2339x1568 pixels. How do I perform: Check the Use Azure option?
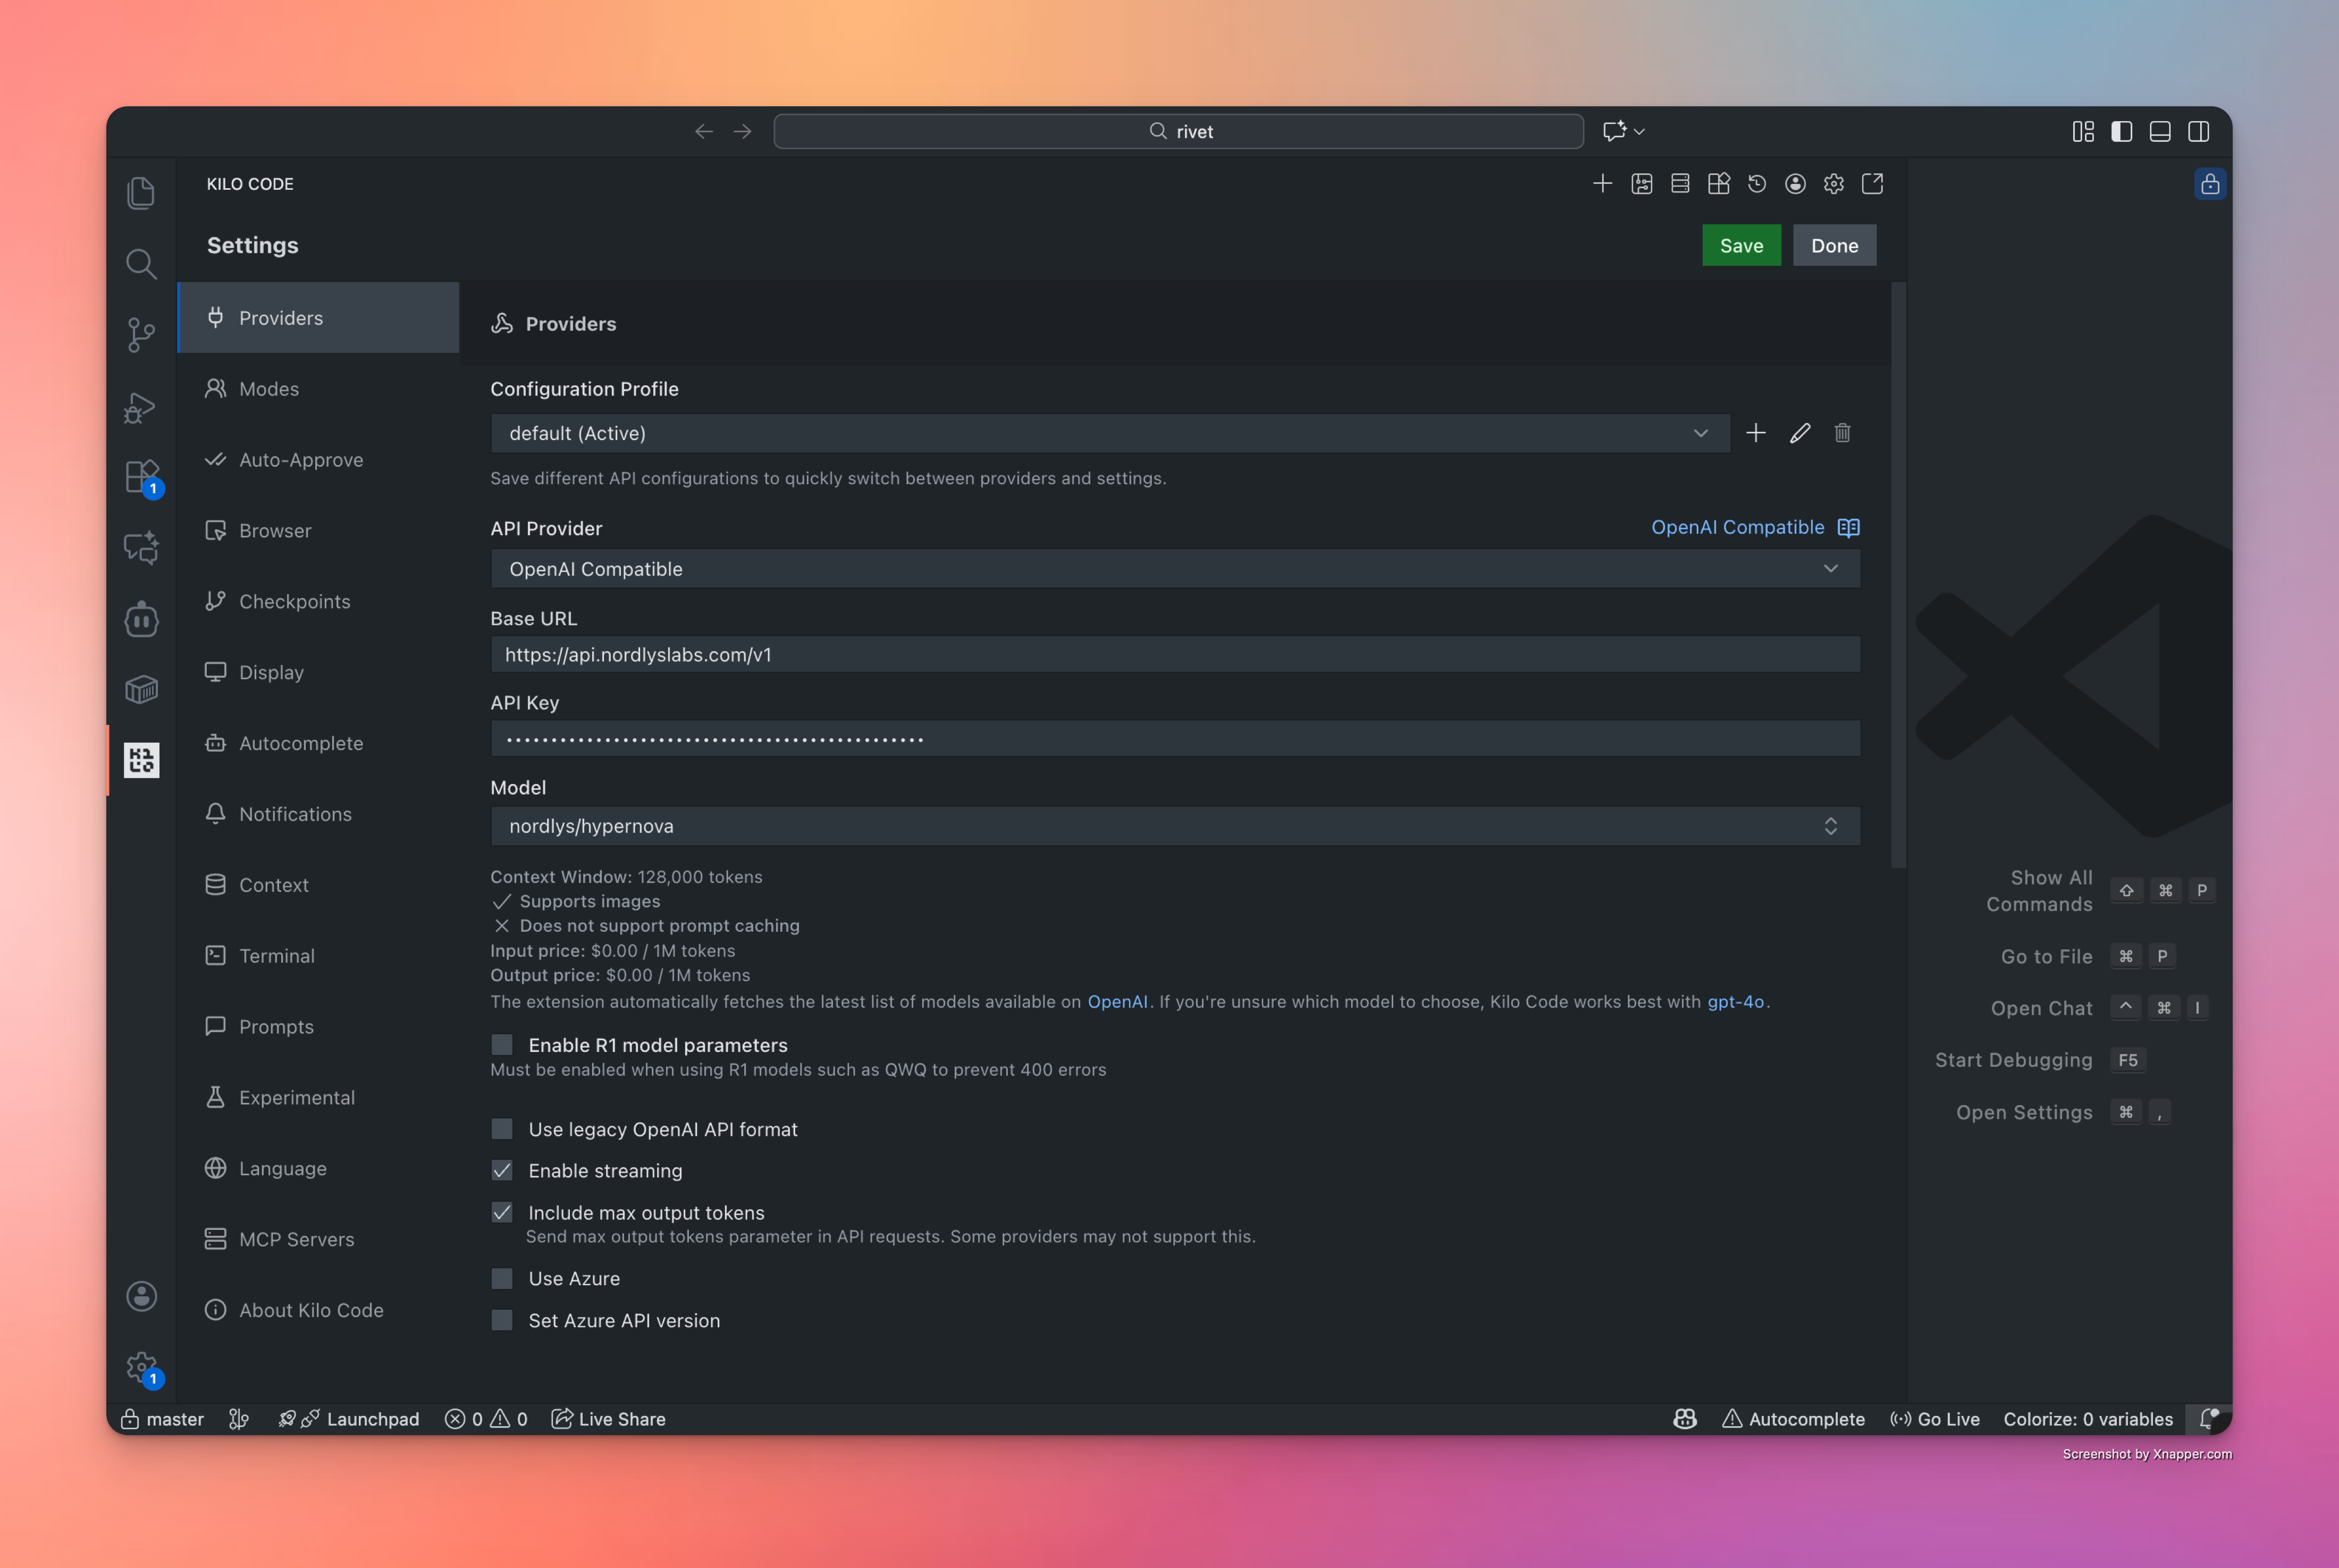coord(502,1278)
